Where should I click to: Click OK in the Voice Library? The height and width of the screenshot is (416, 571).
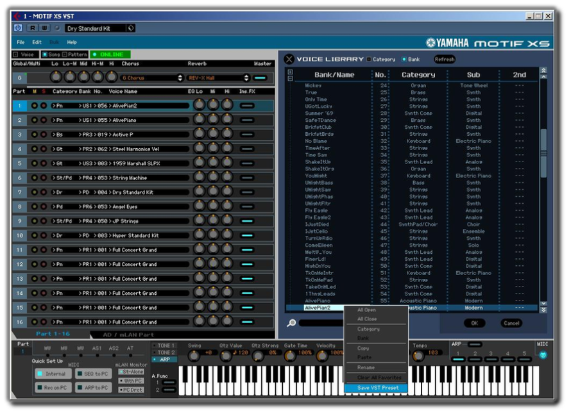point(475,323)
